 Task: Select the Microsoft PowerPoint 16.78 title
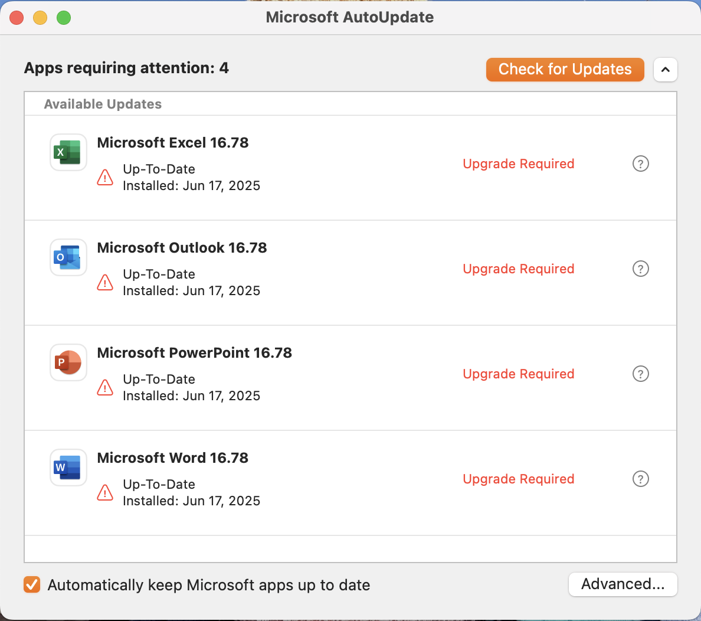[x=195, y=353]
